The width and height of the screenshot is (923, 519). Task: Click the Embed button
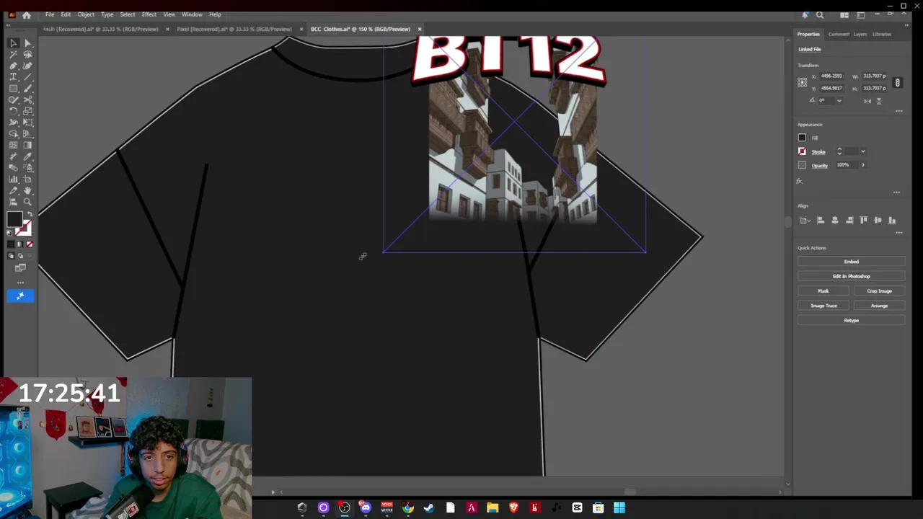[851, 262]
